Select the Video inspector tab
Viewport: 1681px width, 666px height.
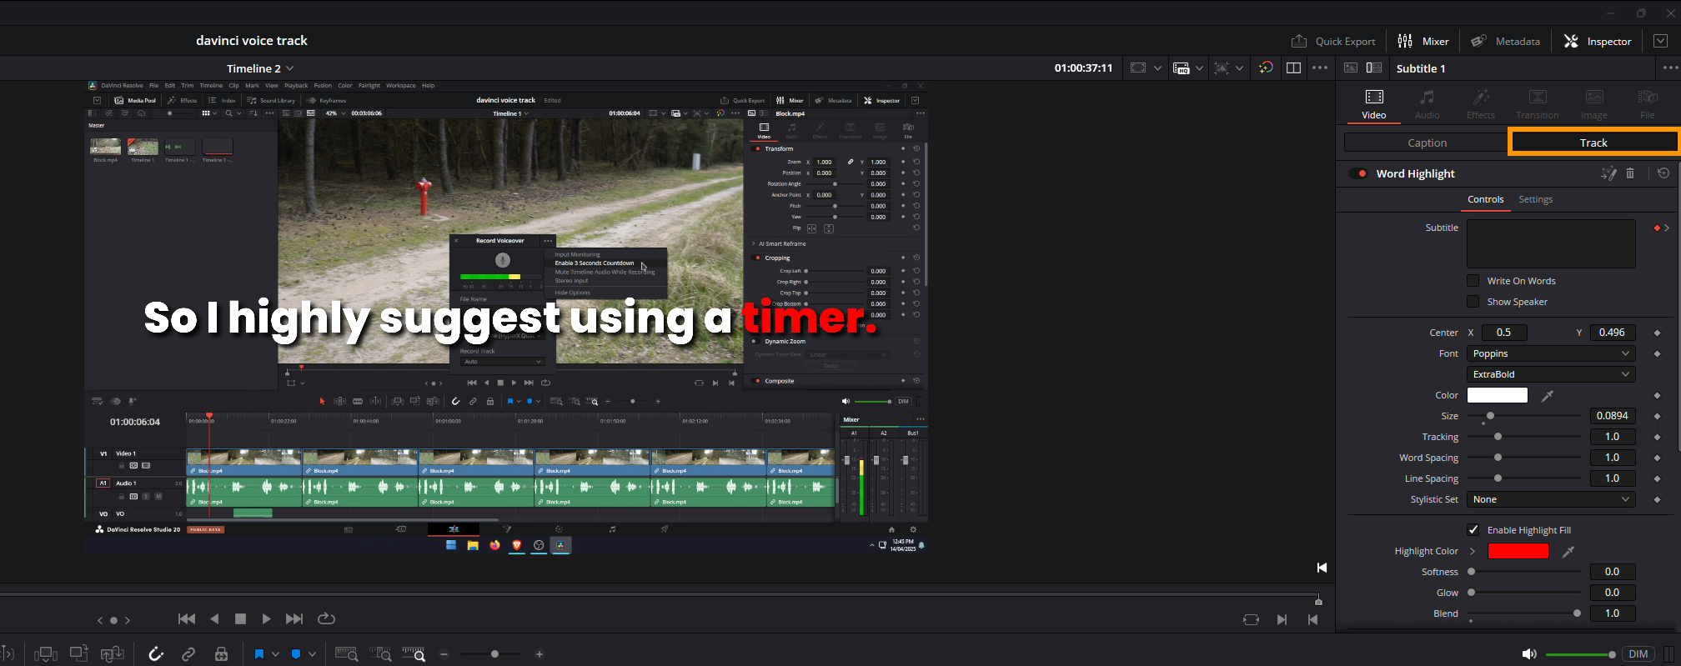coord(1374,105)
